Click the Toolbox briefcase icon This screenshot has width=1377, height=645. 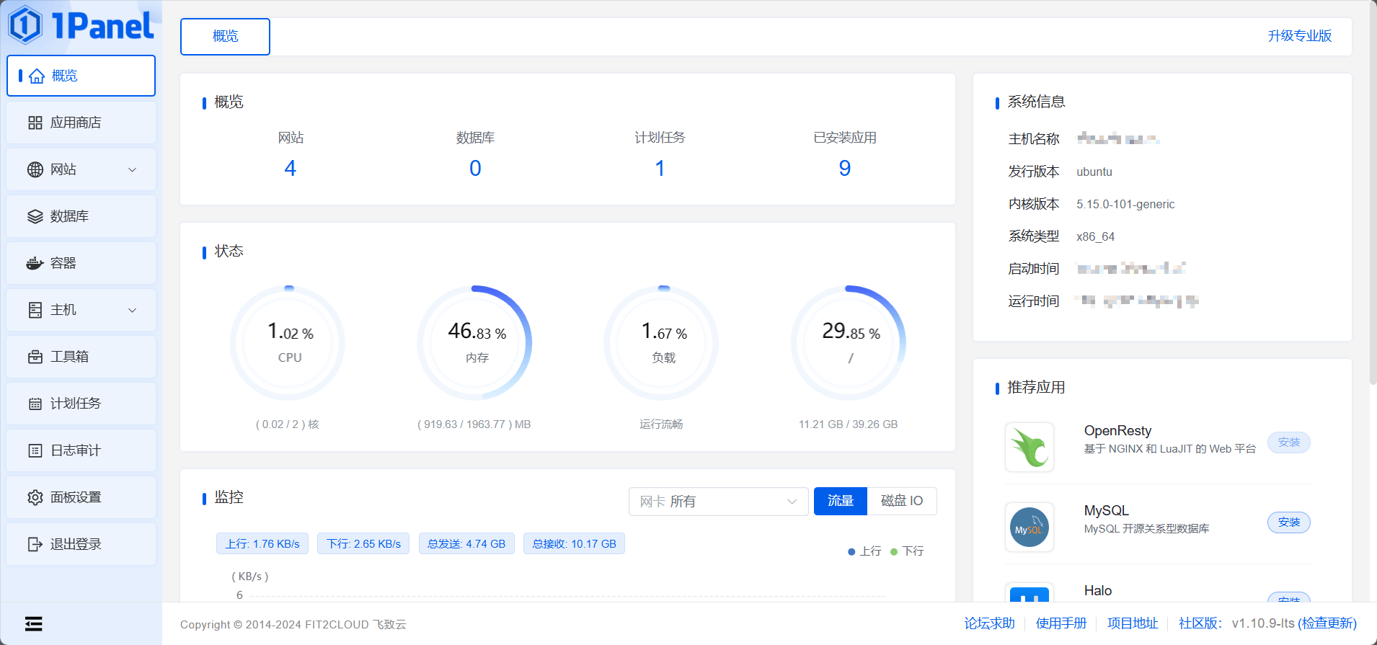coord(35,357)
